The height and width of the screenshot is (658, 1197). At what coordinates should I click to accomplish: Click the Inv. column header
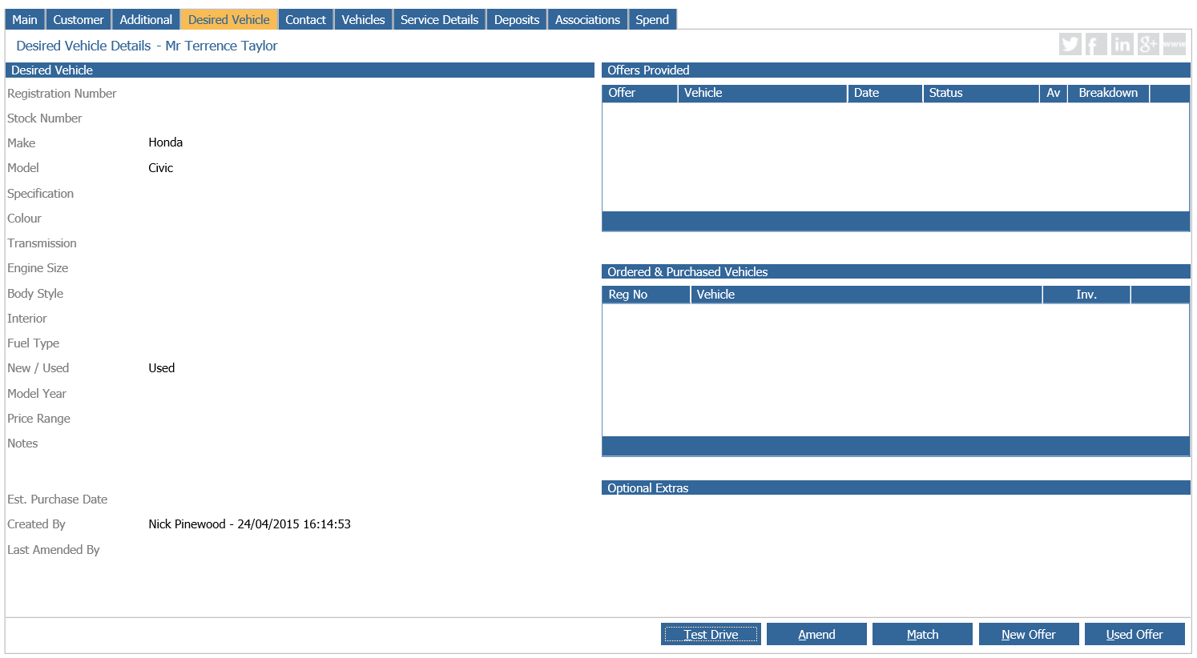tap(1086, 295)
